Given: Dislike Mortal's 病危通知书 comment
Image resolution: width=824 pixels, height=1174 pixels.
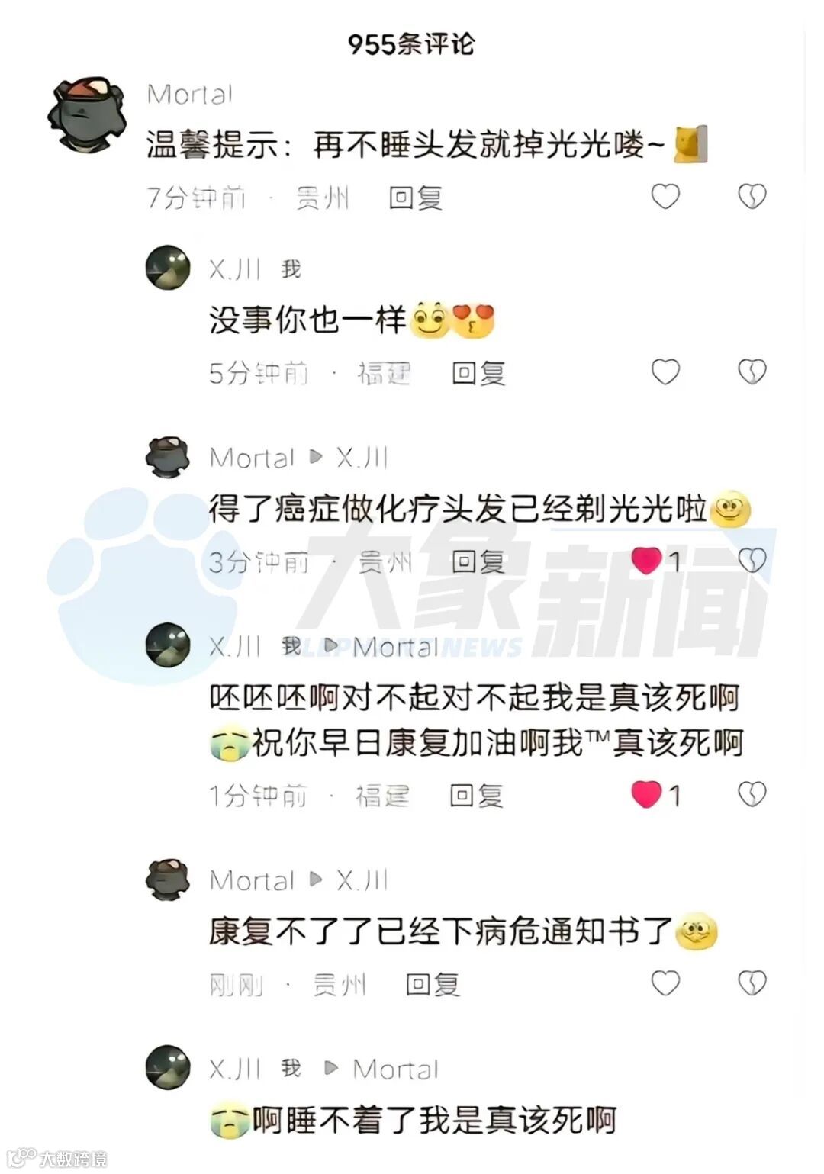Looking at the screenshot, I should [x=752, y=983].
